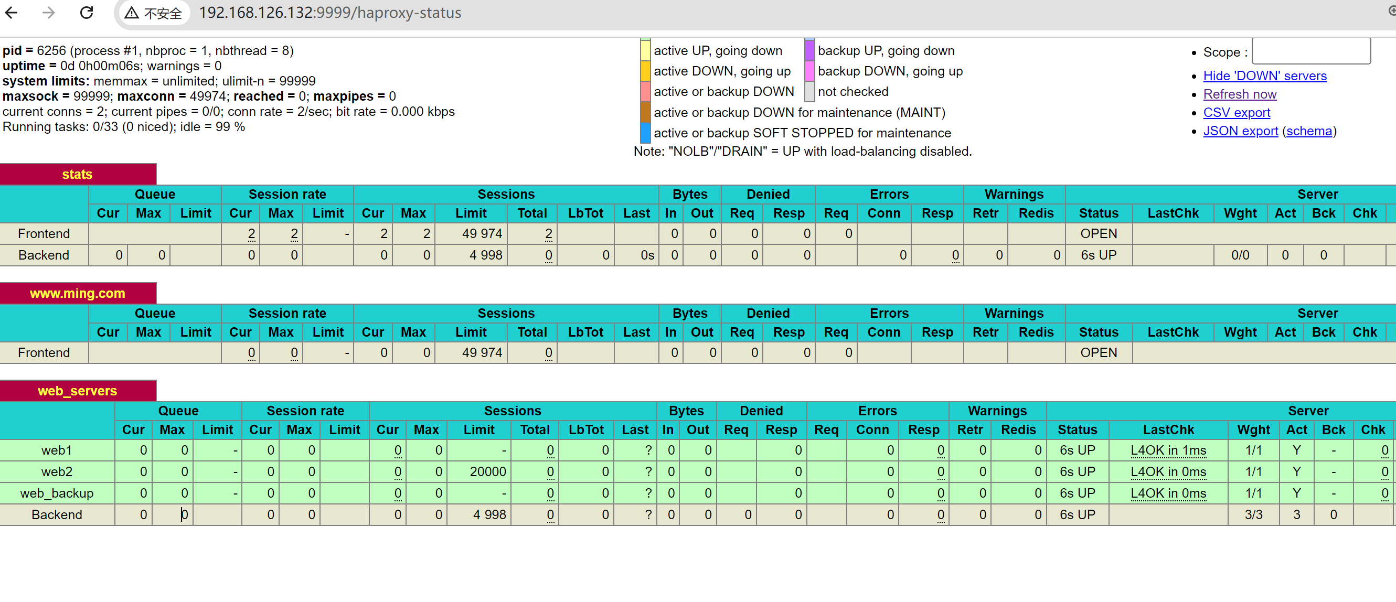Click the browser forward arrow
Screen dimensions: 1396x602
pyautogui.click(x=49, y=13)
